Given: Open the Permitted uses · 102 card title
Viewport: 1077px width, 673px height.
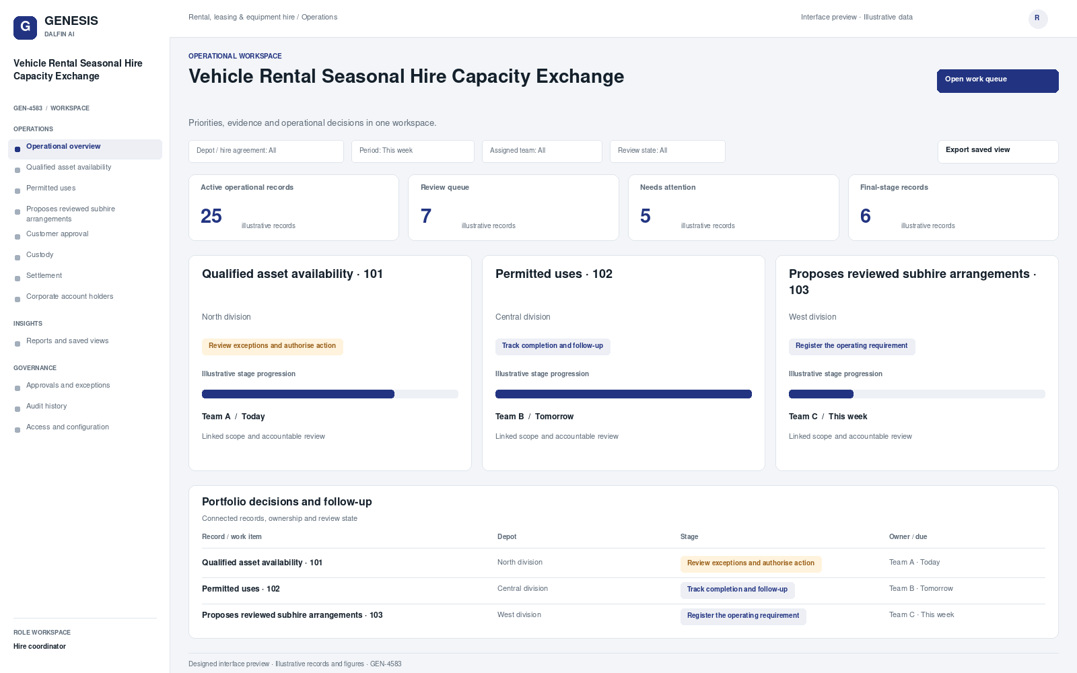Looking at the screenshot, I should point(554,274).
